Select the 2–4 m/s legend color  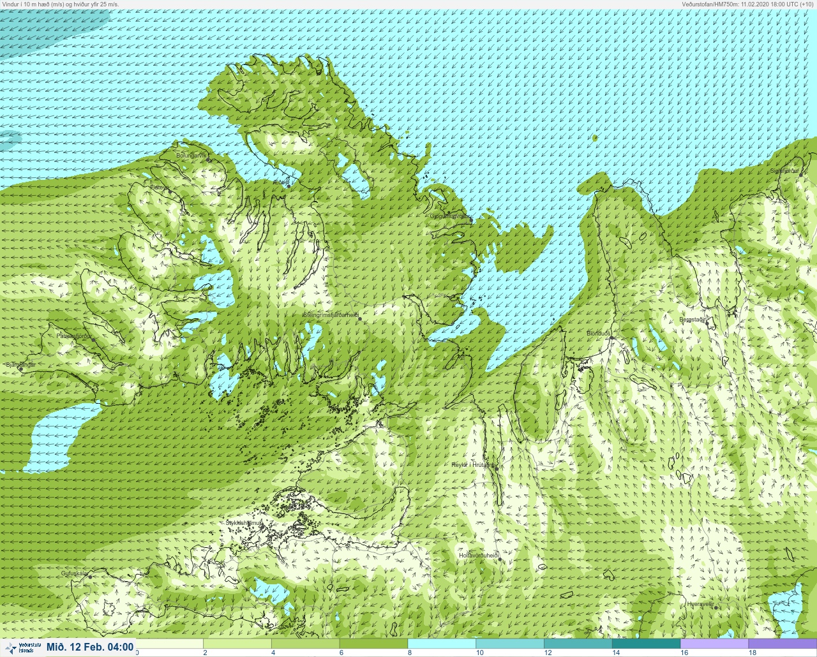(237, 644)
